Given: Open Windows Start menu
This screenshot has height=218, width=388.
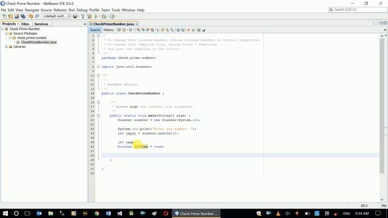Looking at the screenshot, I should tap(5, 213).
